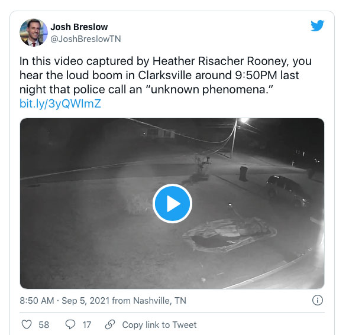Choose Copy link to Tweet
Viewport: 349px width, 335px height.
pyautogui.click(x=159, y=325)
